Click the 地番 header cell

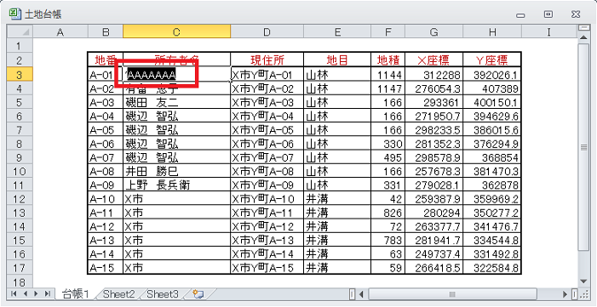pyautogui.click(x=106, y=60)
